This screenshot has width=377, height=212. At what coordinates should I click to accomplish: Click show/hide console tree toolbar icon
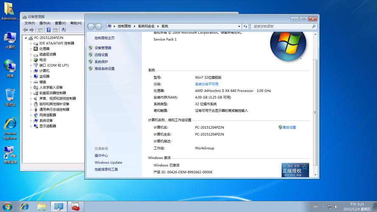coord(40,30)
